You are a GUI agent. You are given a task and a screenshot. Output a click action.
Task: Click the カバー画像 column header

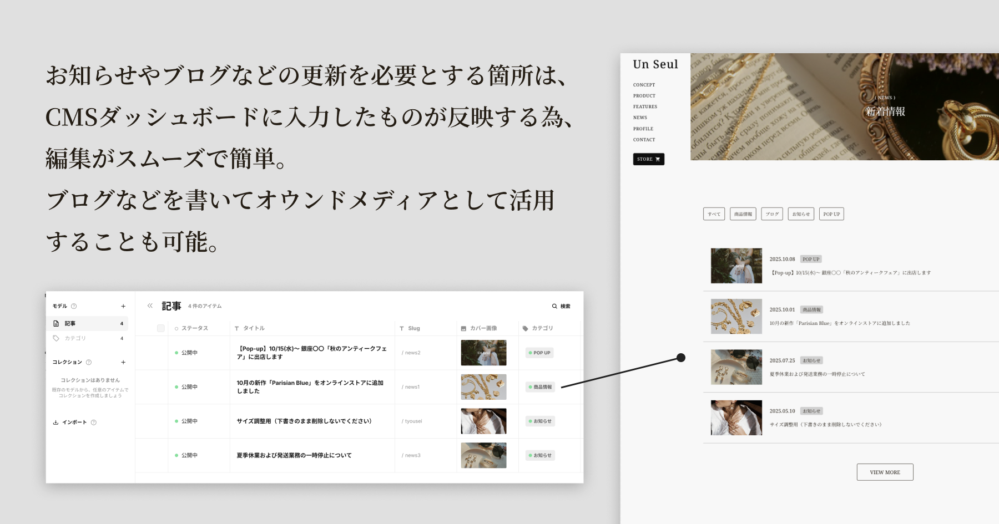tap(479, 328)
